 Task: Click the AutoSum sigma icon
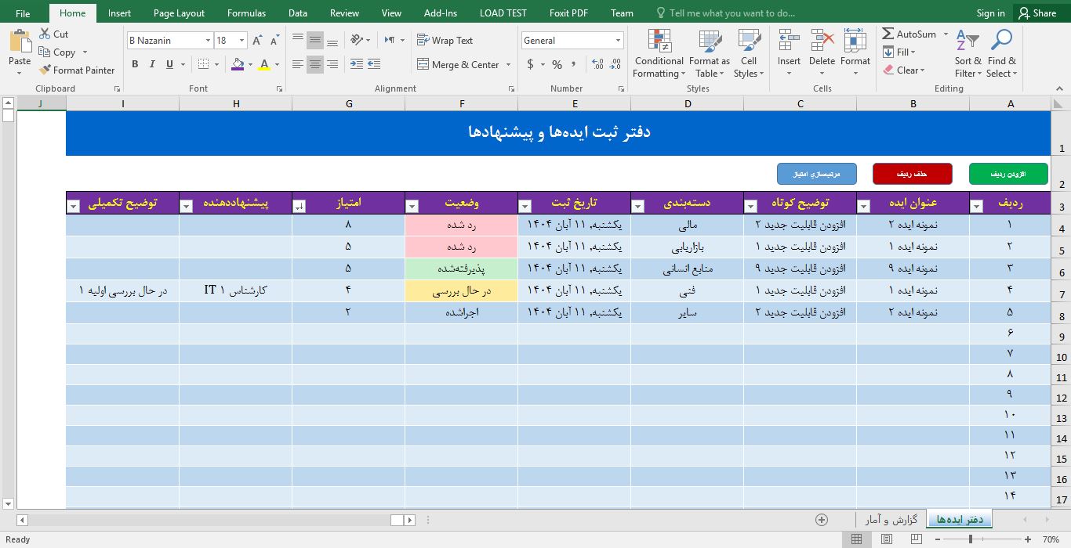tap(888, 34)
